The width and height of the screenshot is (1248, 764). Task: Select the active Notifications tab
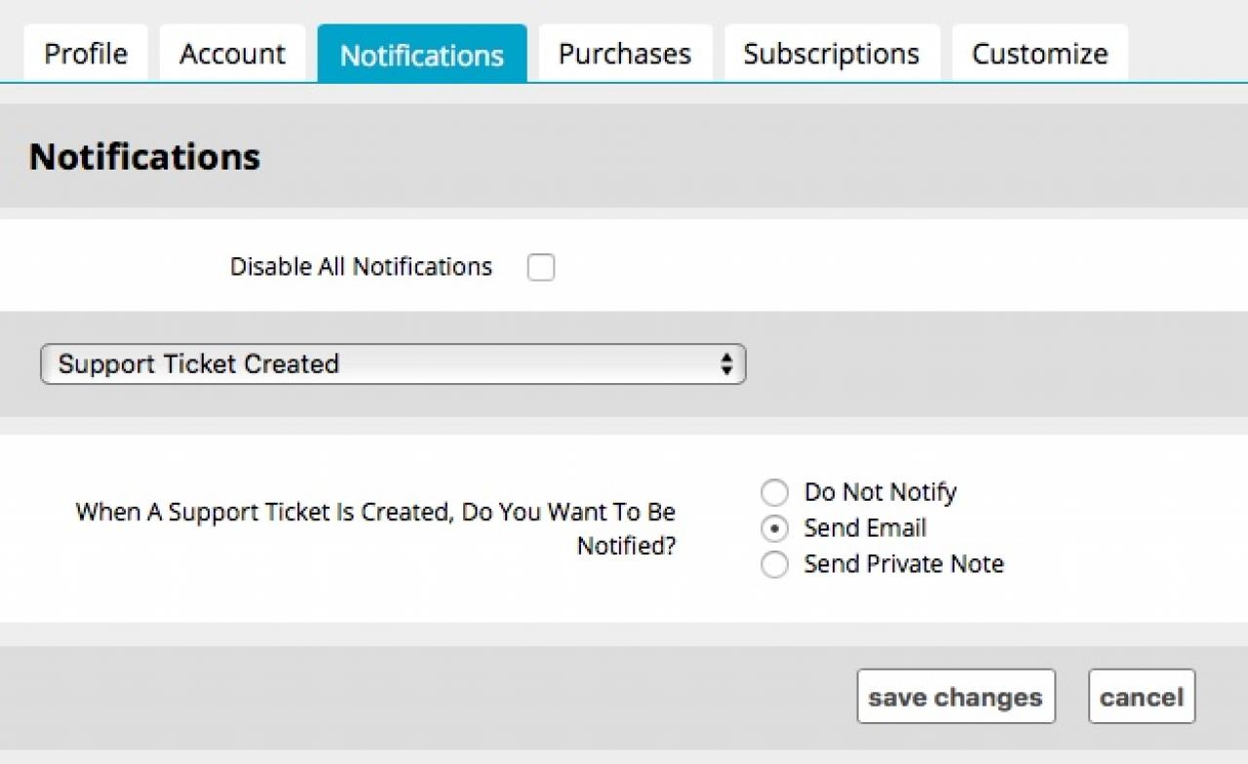pyautogui.click(x=421, y=55)
